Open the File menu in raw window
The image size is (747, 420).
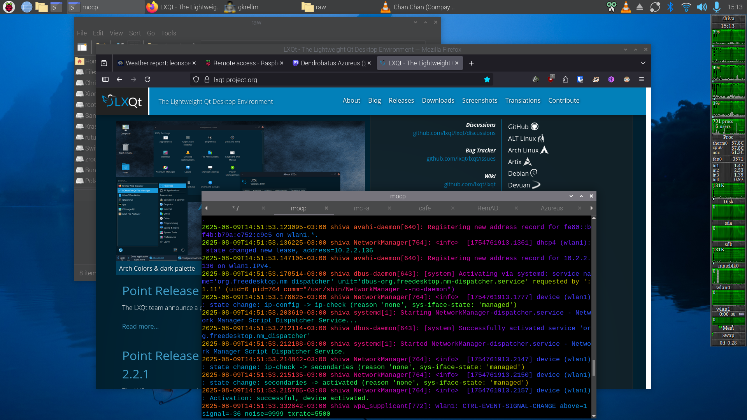82,33
